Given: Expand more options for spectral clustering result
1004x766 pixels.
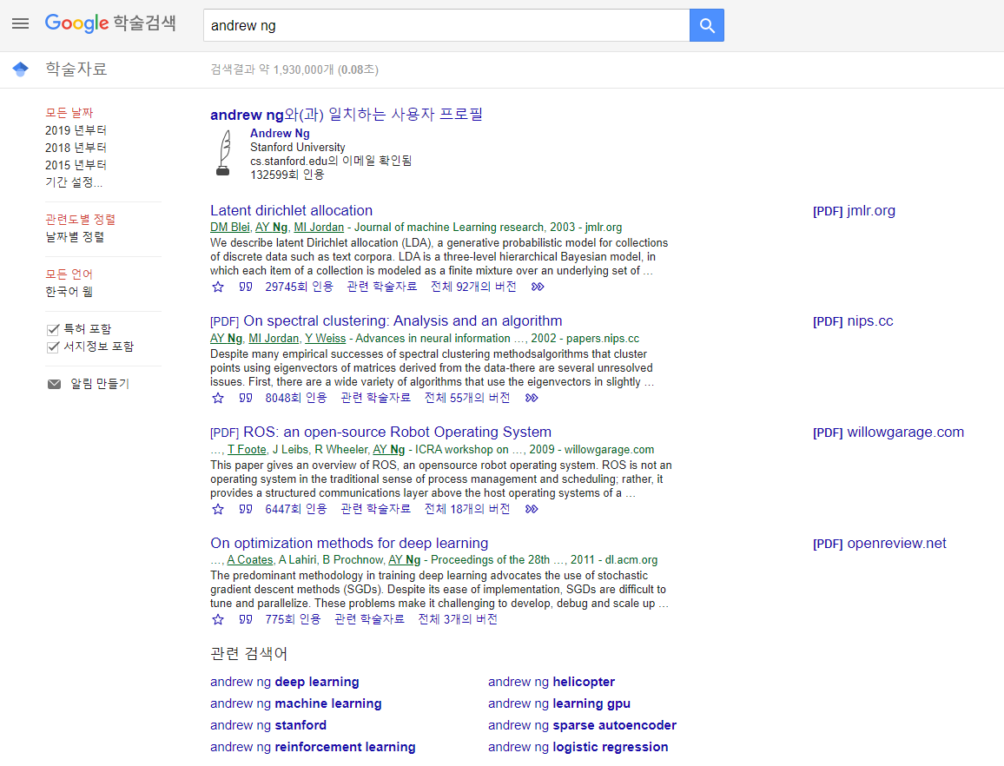Looking at the screenshot, I should click(532, 399).
